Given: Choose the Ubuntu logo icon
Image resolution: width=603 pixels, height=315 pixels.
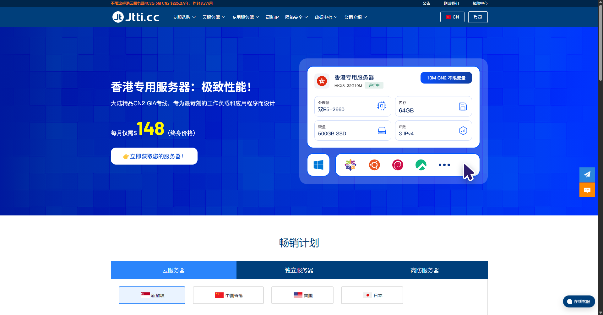Looking at the screenshot, I should 374,165.
